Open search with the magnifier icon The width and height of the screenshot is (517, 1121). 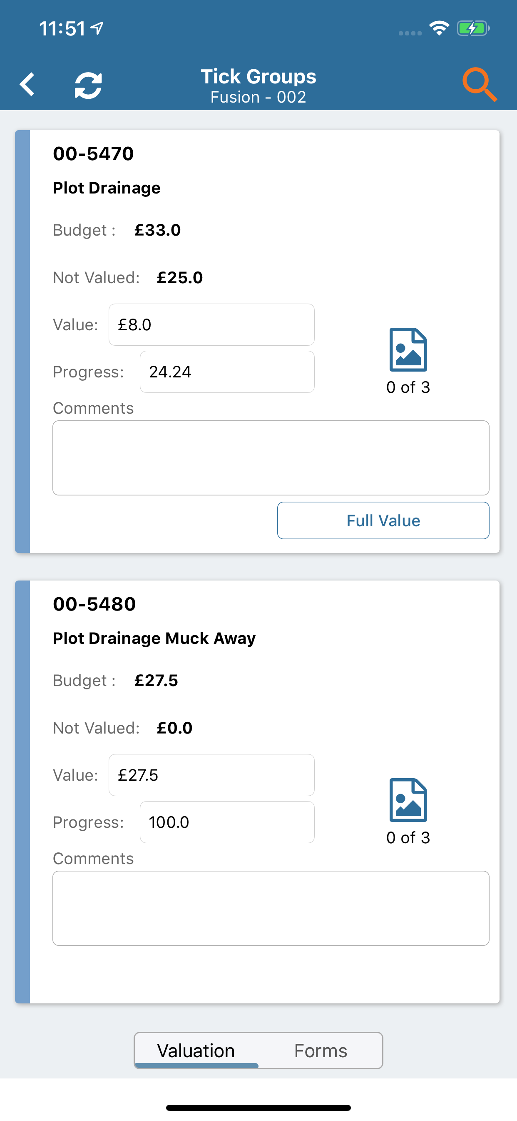pyautogui.click(x=479, y=84)
